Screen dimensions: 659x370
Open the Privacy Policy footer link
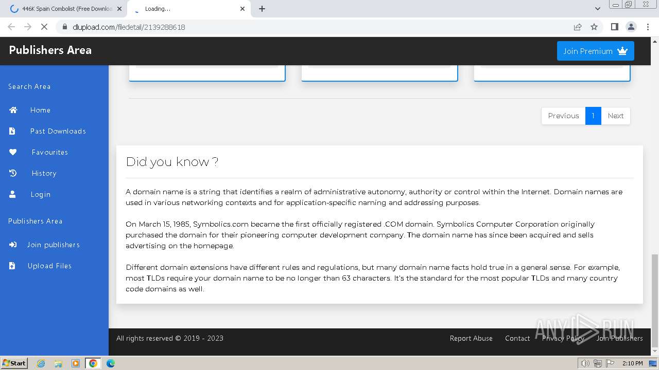coord(563,338)
